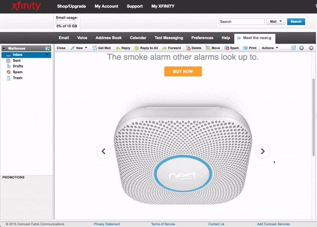Image resolution: width=317 pixels, height=227 pixels.
Task: Click the Print printer icon
Action: tap(245, 48)
